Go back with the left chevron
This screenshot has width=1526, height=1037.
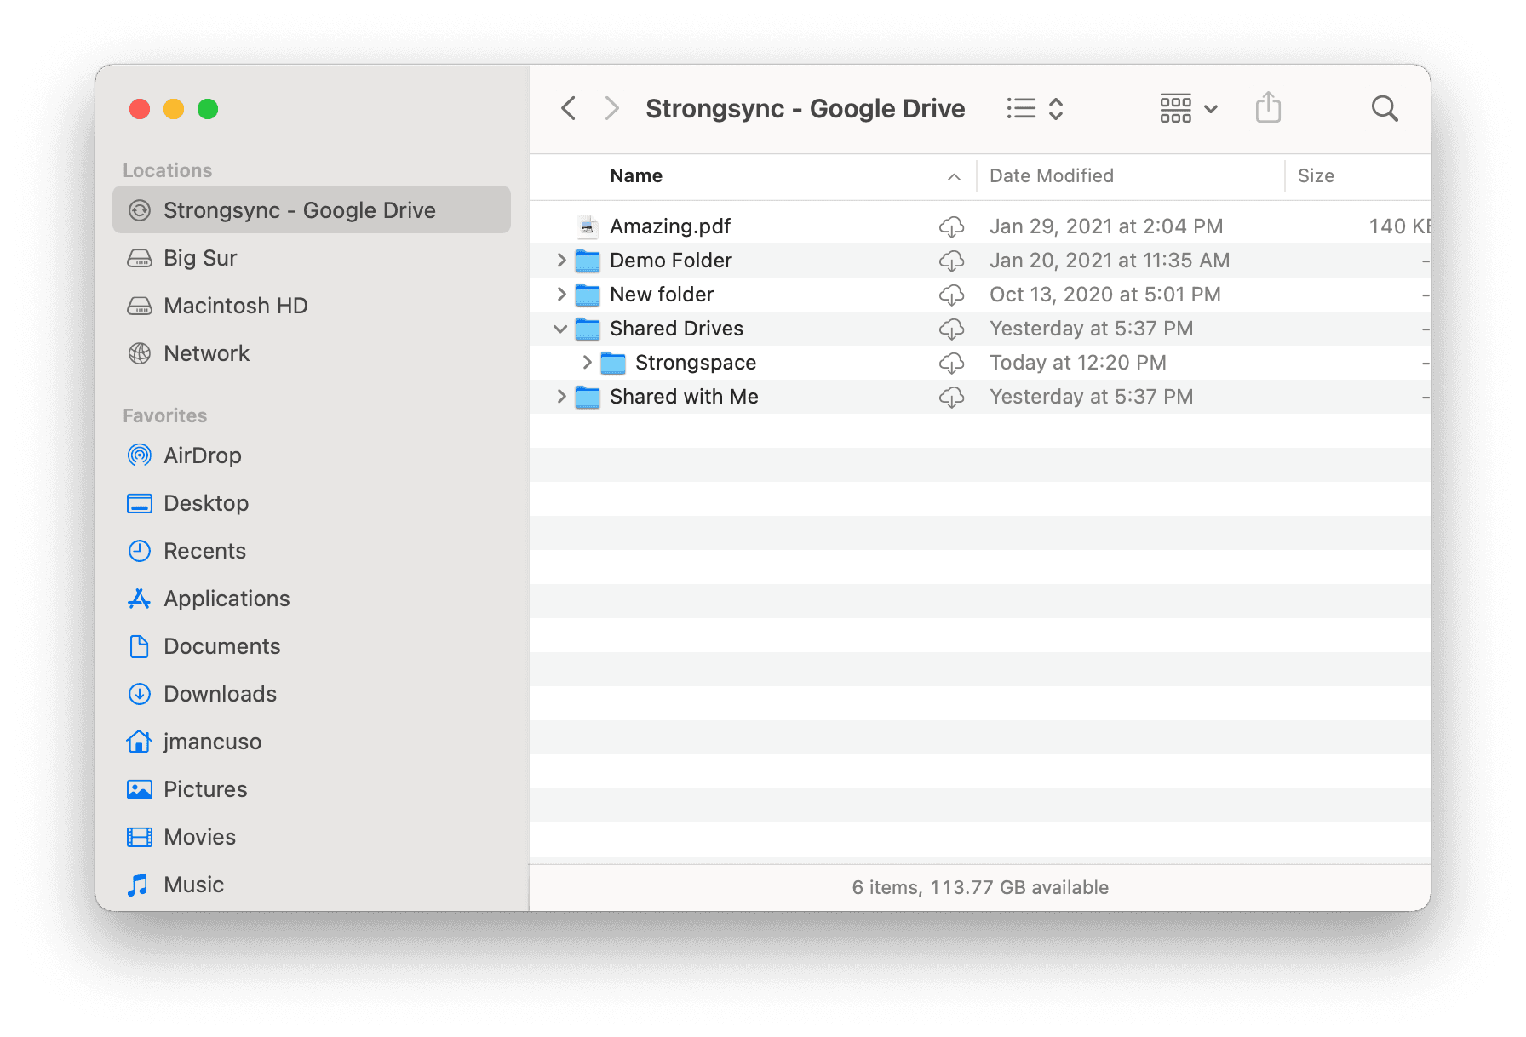pyautogui.click(x=569, y=109)
